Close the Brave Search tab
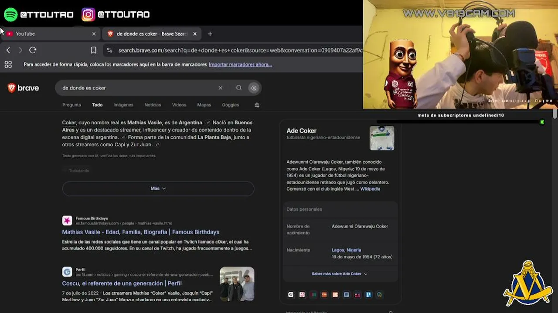Screen dimensions: 558x313 (x=195, y=33)
